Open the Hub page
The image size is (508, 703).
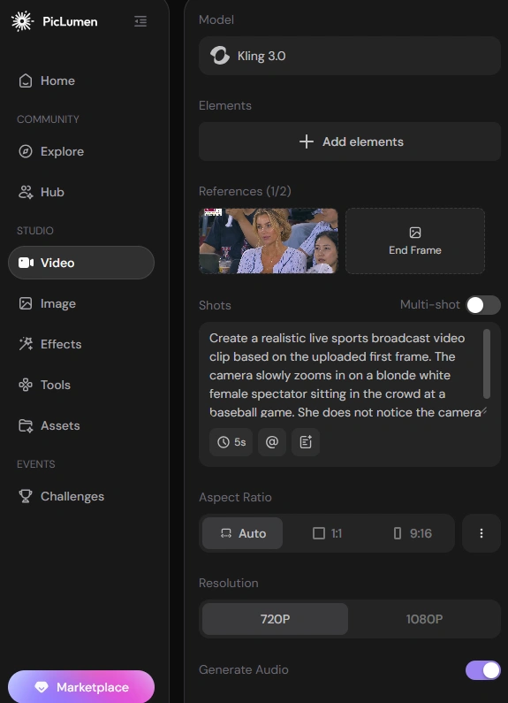pos(81,192)
